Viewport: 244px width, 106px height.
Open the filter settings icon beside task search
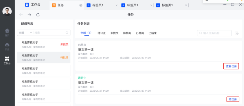(237, 33)
